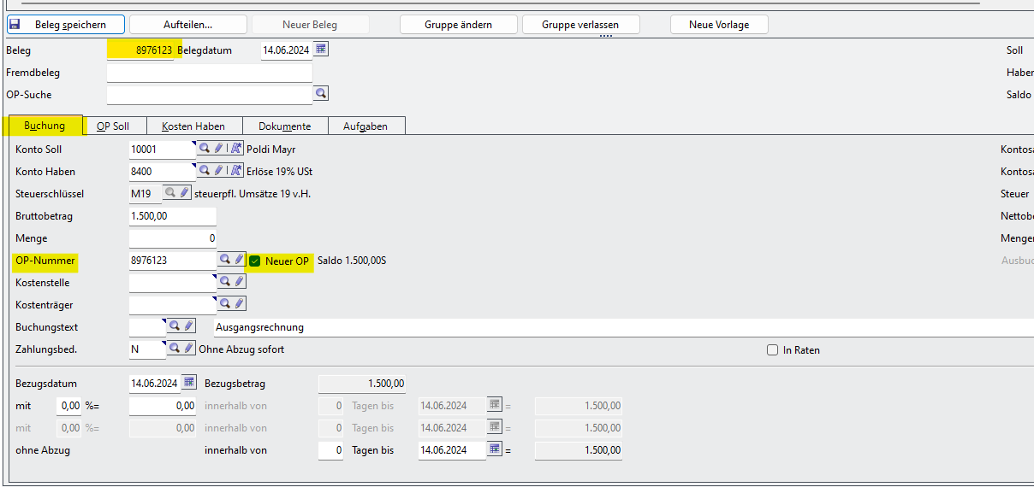Screen dimensions: 1034x487
Task: Enable the In Raten checkbox
Action: (772, 349)
